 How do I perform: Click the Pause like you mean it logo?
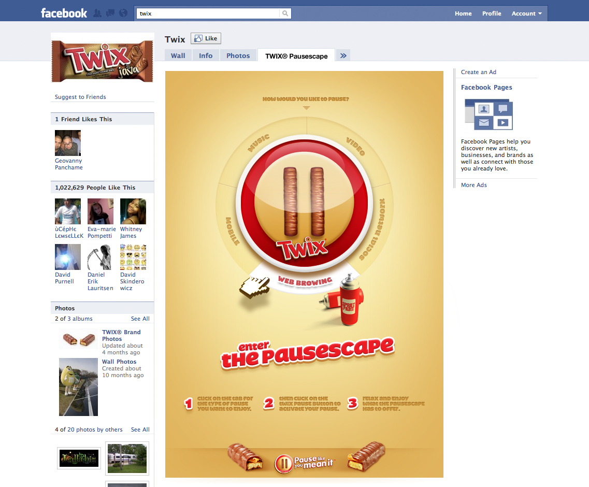click(x=304, y=463)
